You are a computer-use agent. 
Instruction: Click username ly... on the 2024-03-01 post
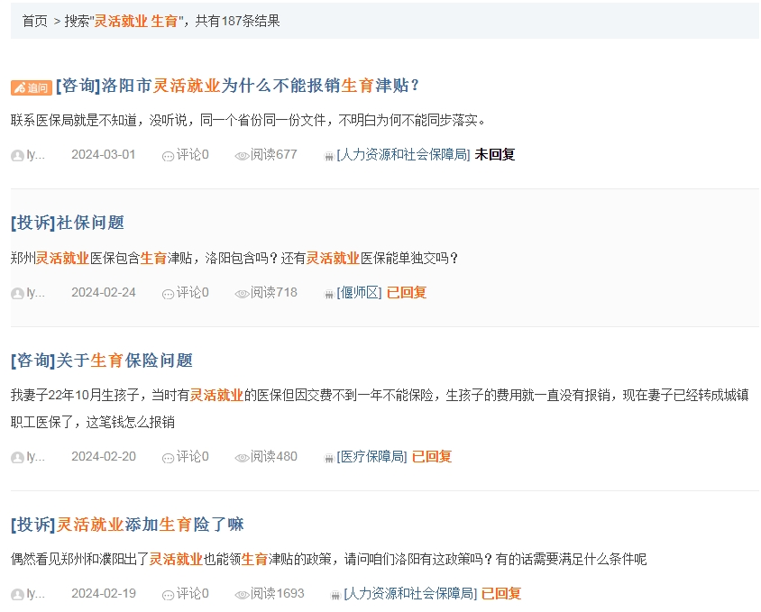35,155
